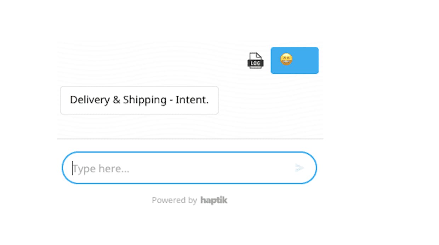Click the blue user message bubble
This screenshot has width=439, height=245.
295,61
